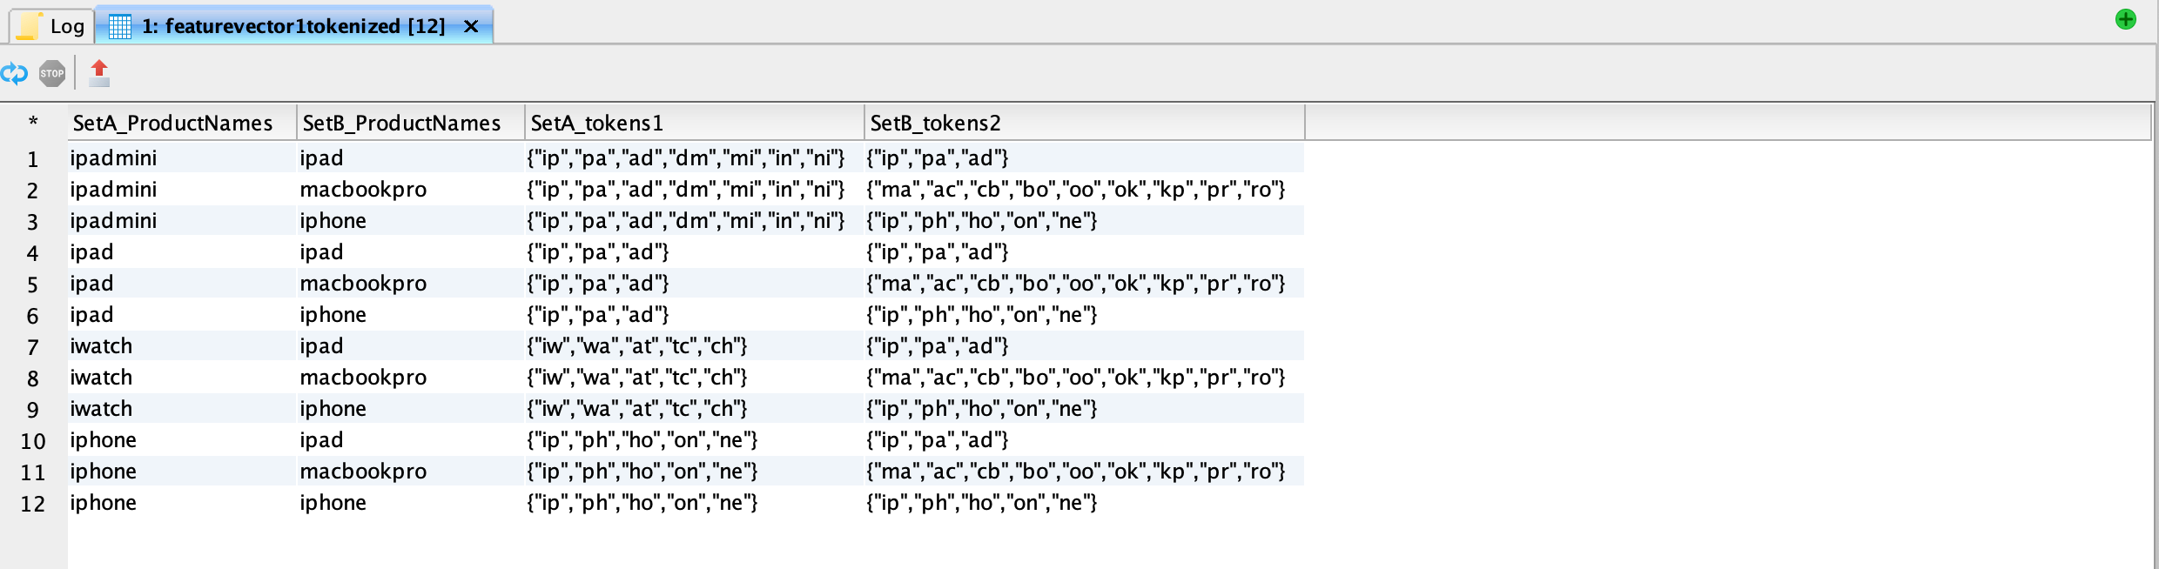Viewport: 2159px width, 569px height.
Task: Select row number 1
Action: pyautogui.click(x=33, y=159)
